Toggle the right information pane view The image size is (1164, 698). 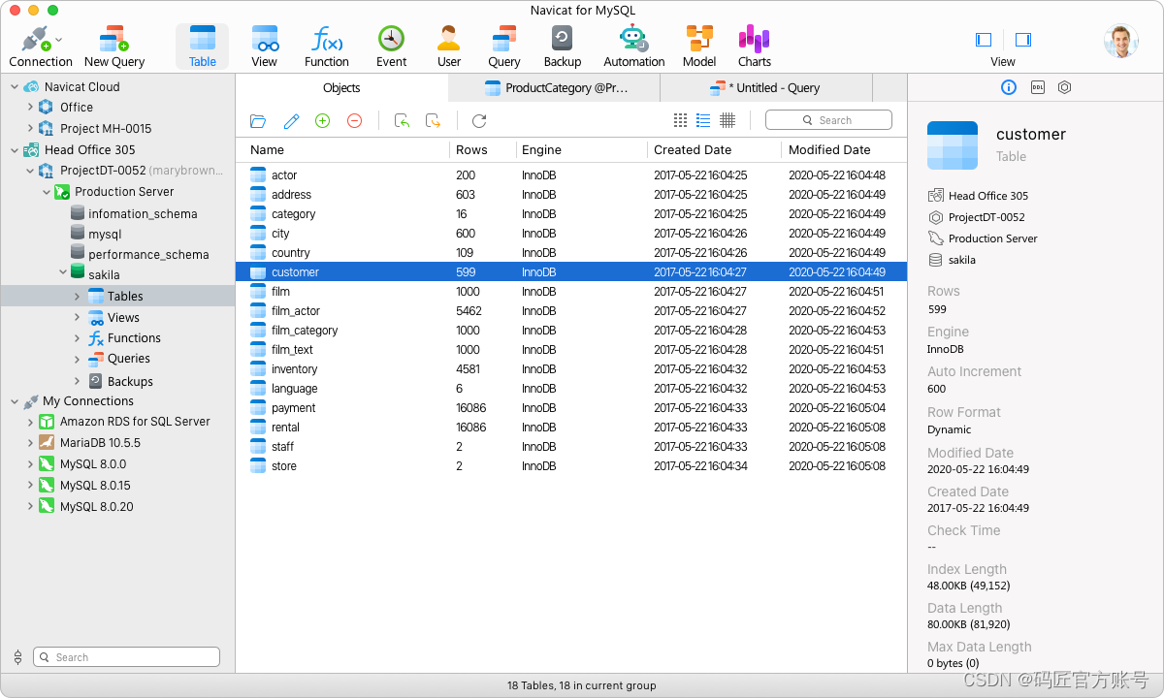tap(1023, 40)
